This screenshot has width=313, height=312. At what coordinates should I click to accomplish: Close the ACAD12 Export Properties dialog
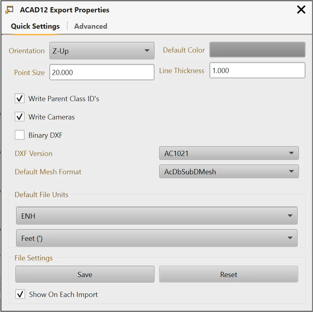pos(301,9)
